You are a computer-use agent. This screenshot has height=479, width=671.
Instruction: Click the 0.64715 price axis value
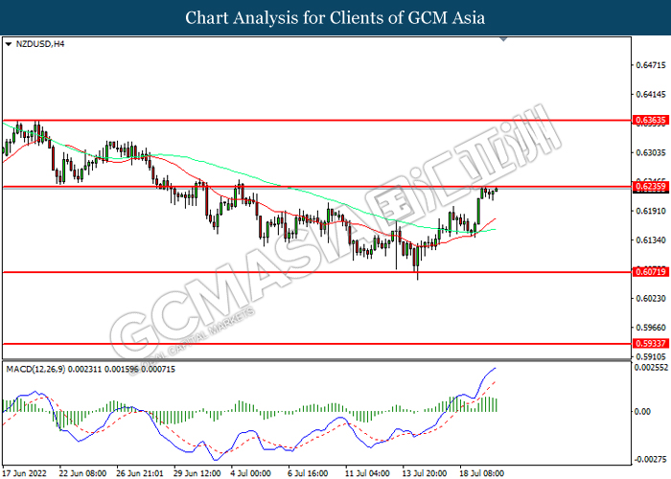point(651,65)
